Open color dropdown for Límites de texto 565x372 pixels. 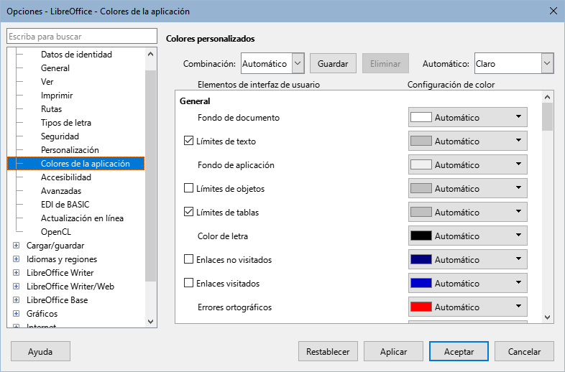(468, 141)
